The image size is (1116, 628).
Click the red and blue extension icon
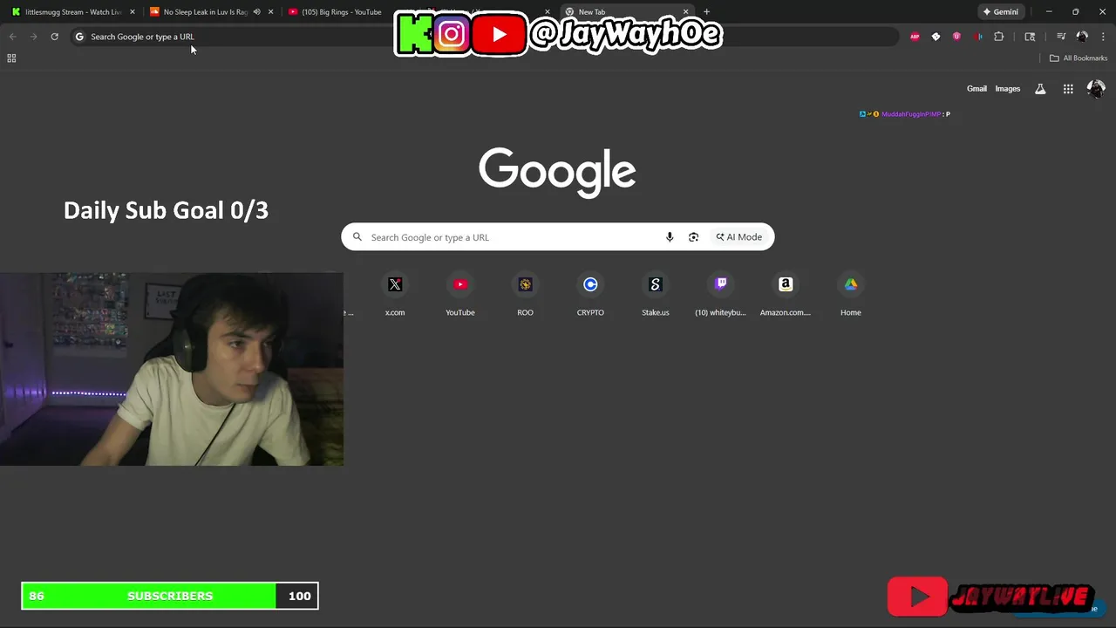(x=977, y=37)
